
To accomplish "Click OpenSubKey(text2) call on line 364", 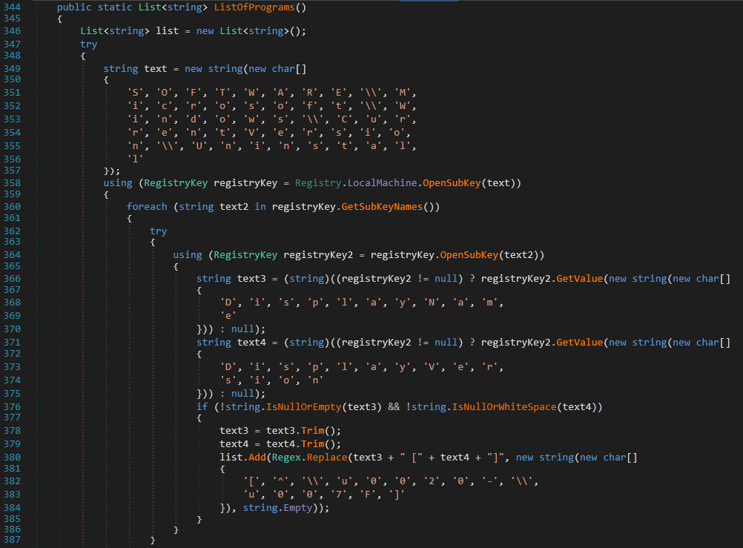I will point(469,255).
